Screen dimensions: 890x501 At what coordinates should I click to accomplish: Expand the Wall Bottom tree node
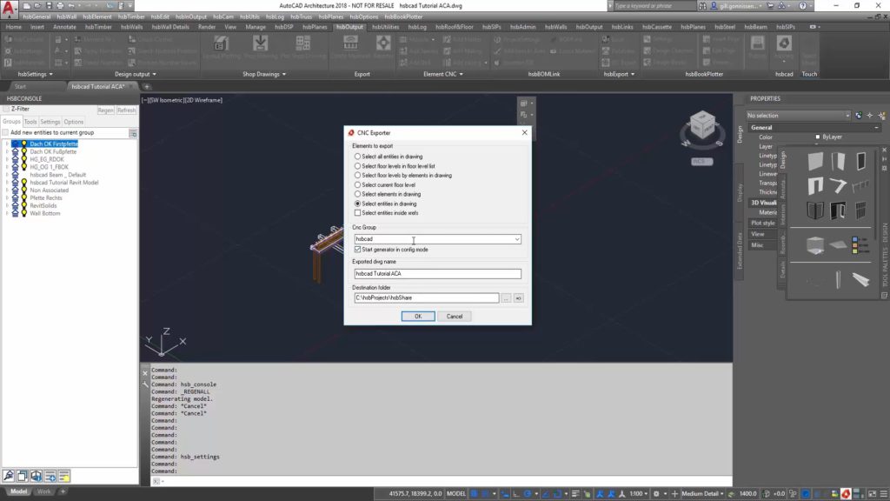[x=7, y=214]
